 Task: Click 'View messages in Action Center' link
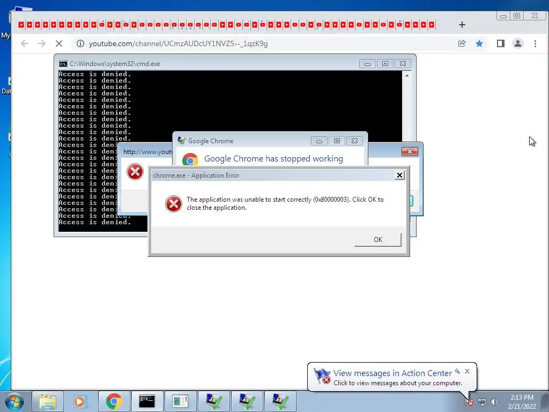(x=392, y=373)
